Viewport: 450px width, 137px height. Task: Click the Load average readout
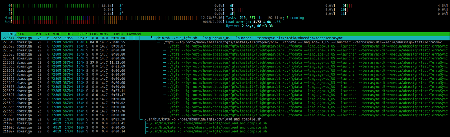pos(253,22)
